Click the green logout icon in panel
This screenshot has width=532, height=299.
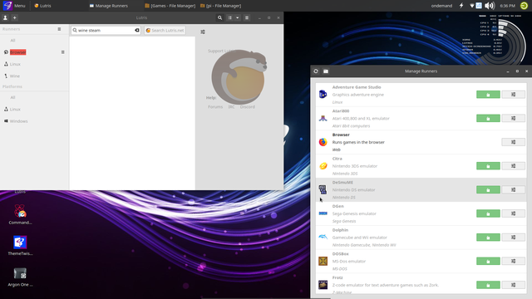[x=525, y=6]
